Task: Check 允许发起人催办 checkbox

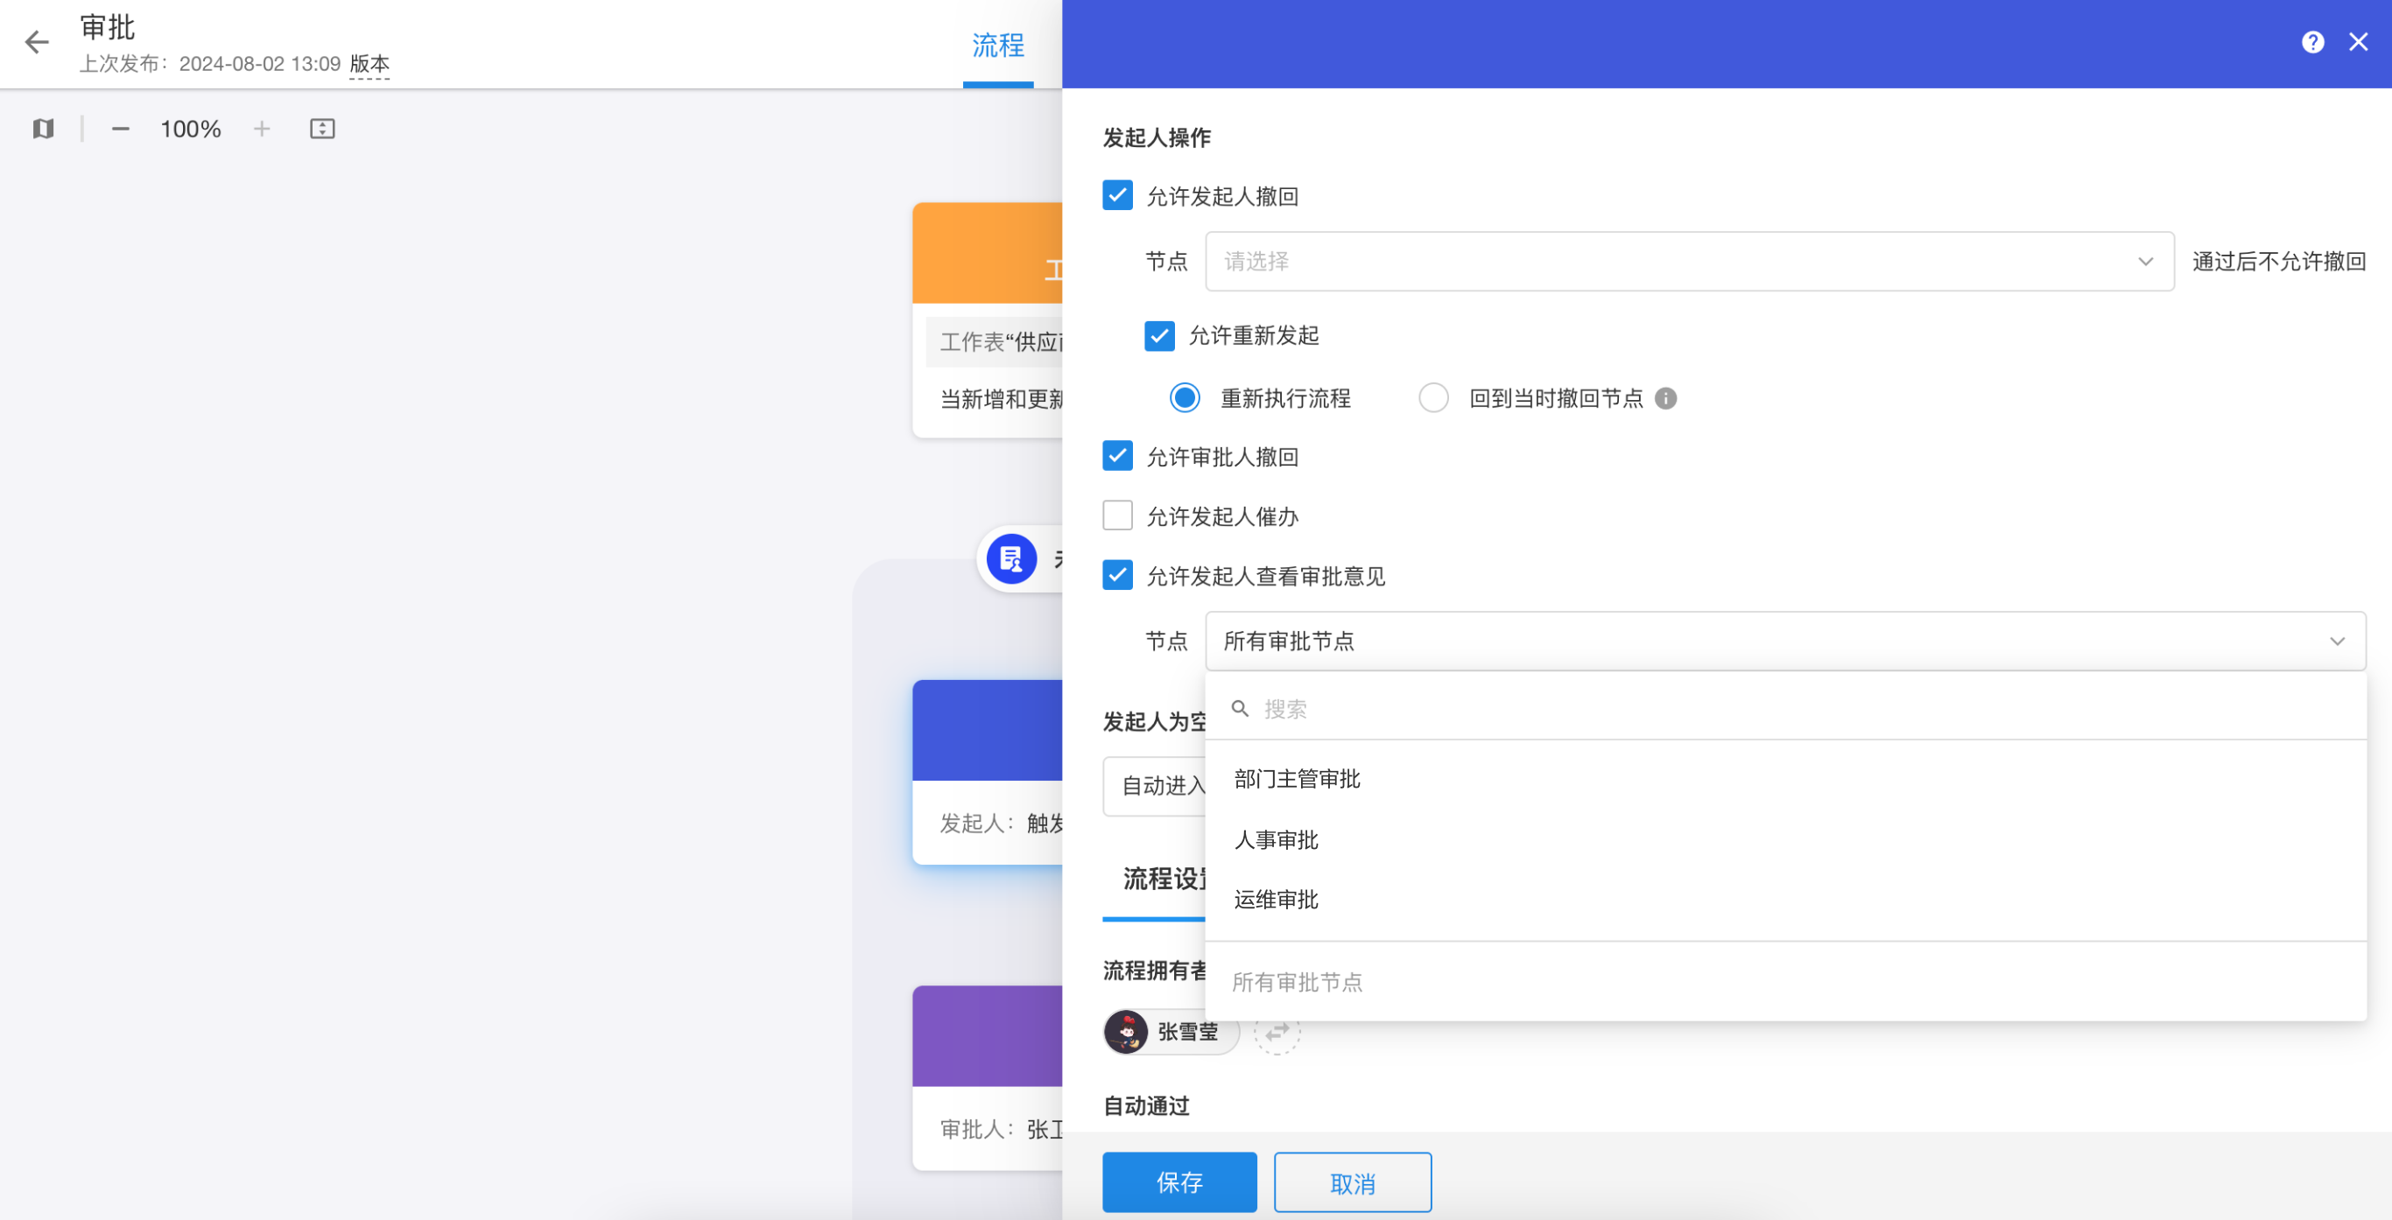Action: tap(1117, 515)
